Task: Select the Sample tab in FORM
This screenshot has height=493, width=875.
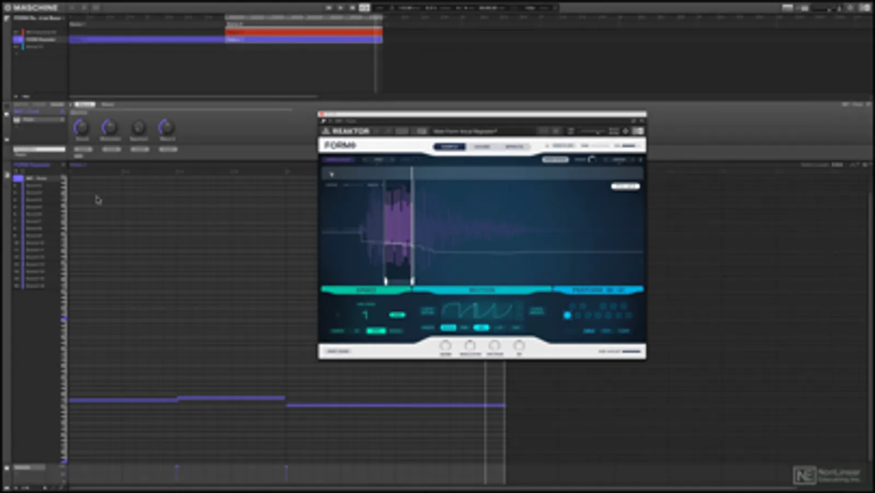Action: [449, 147]
